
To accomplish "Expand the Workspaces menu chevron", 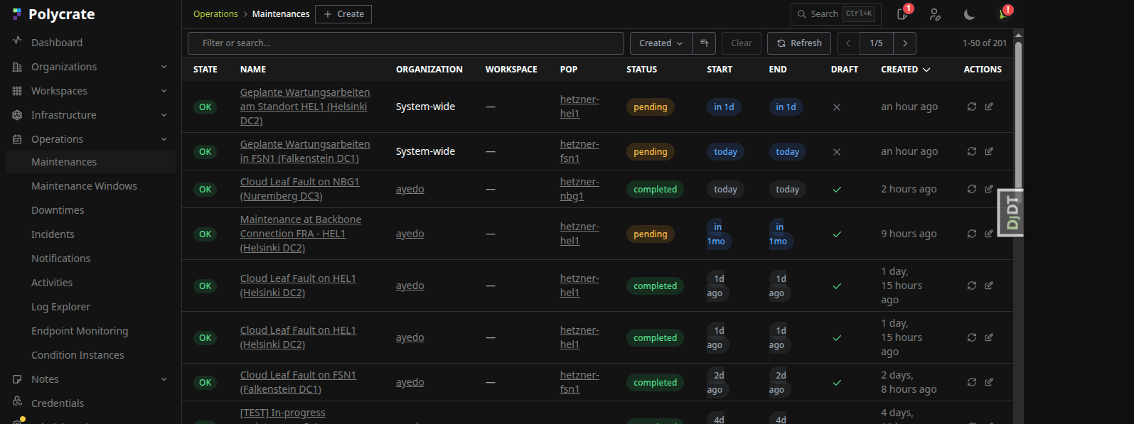I will pyautogui.click(x=164, y=91).
